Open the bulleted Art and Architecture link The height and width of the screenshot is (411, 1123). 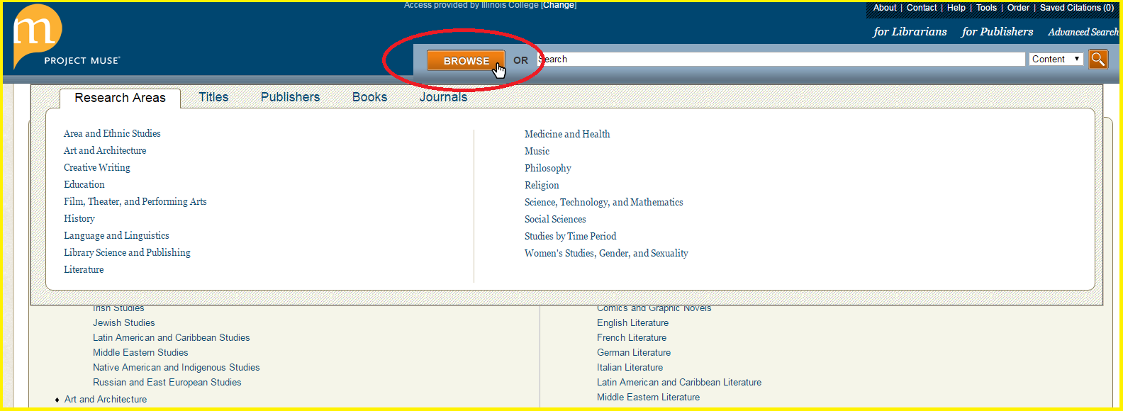(x=106, y=399)
